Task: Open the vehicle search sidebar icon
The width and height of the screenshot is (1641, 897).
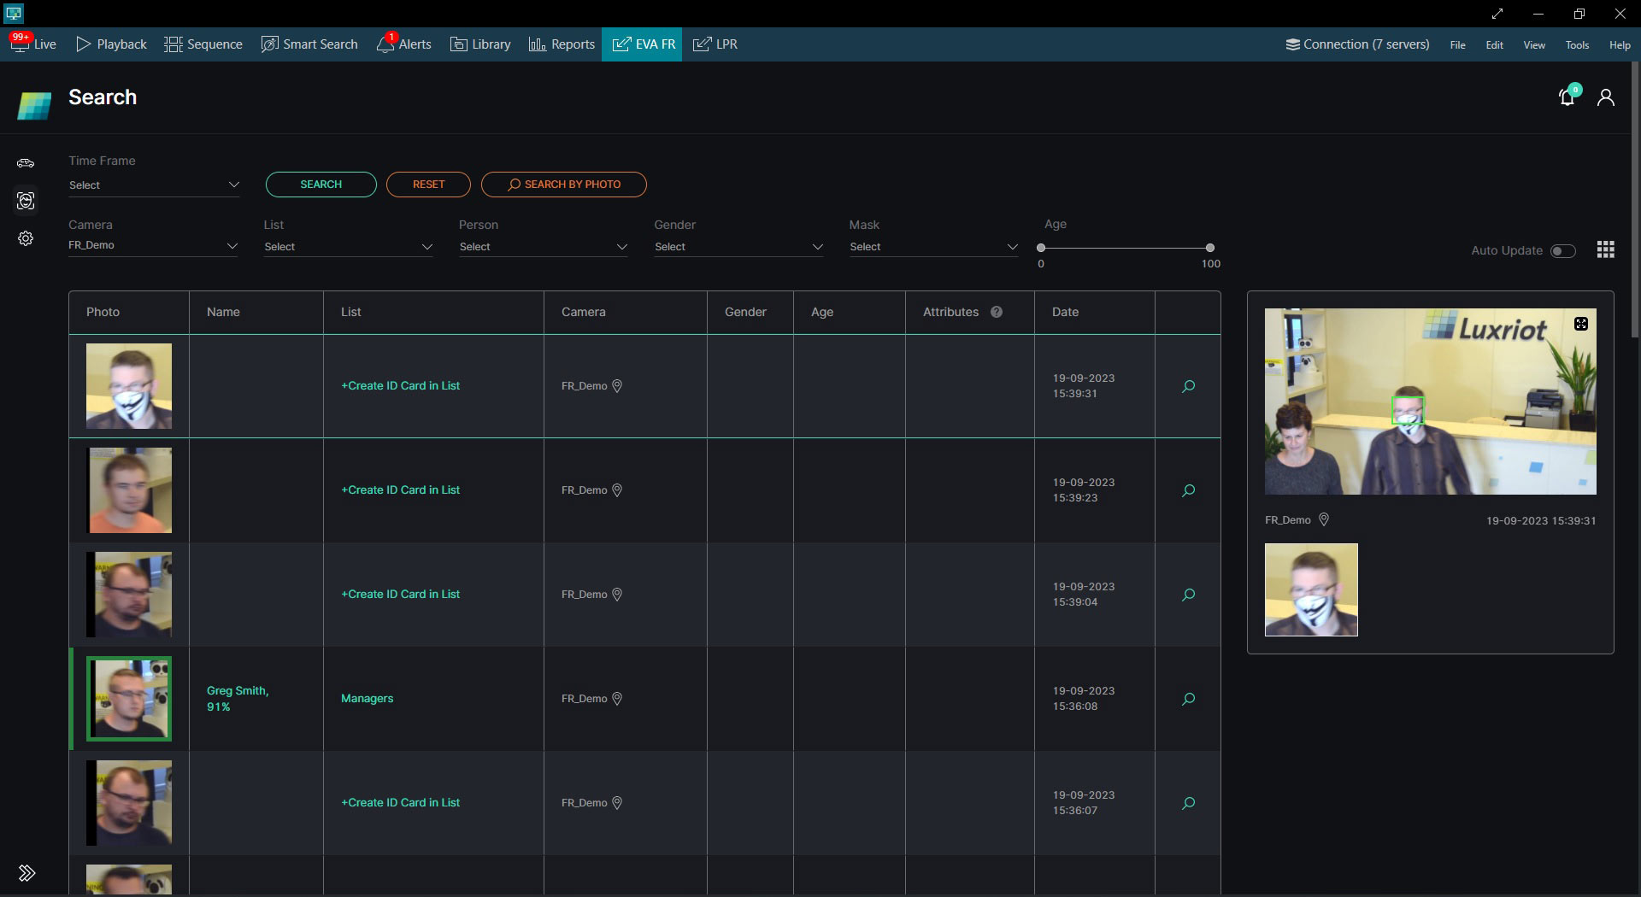Action: click(26, 163)
